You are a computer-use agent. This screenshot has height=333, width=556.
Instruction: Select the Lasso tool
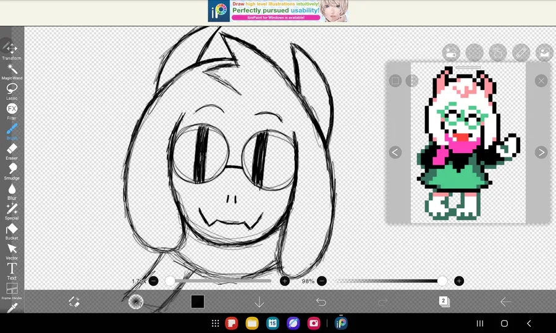pyautogui.click(x=12, y=91)
